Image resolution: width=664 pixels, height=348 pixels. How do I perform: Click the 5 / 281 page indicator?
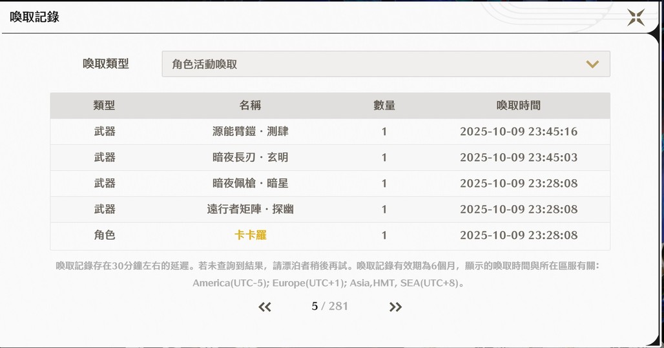pos(329,306)
